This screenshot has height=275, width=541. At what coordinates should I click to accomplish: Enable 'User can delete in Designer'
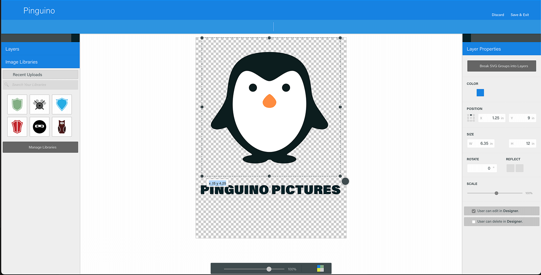(x=474, y=222)
